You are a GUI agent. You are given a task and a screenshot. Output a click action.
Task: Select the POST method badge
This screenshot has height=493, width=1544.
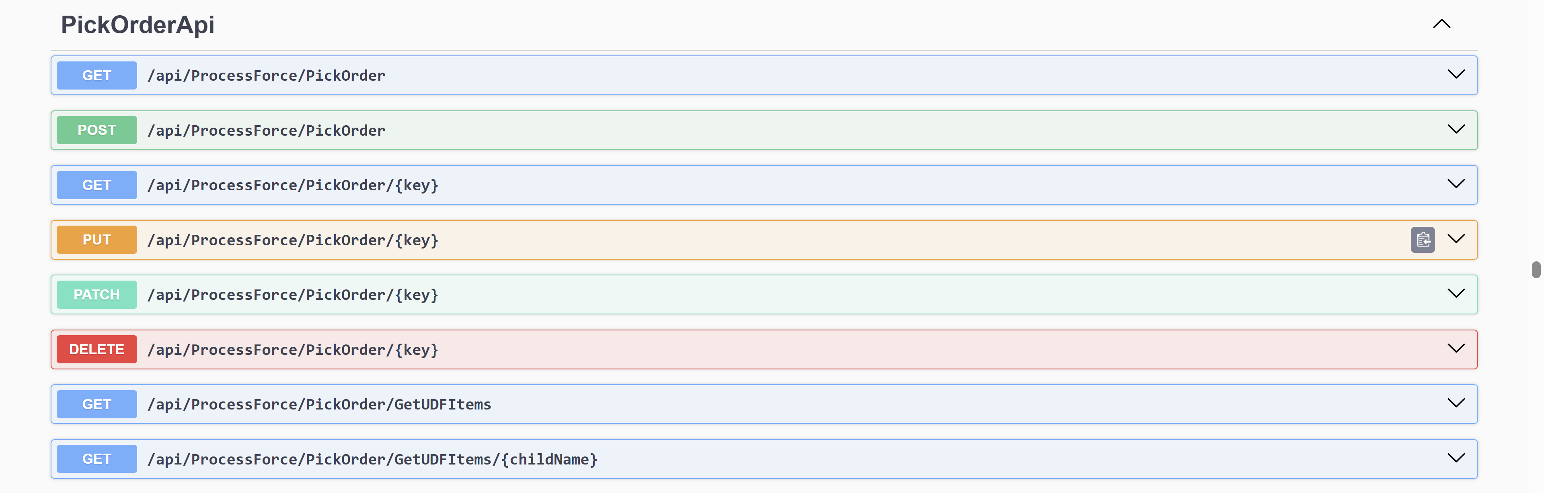[x=96, y=130]
